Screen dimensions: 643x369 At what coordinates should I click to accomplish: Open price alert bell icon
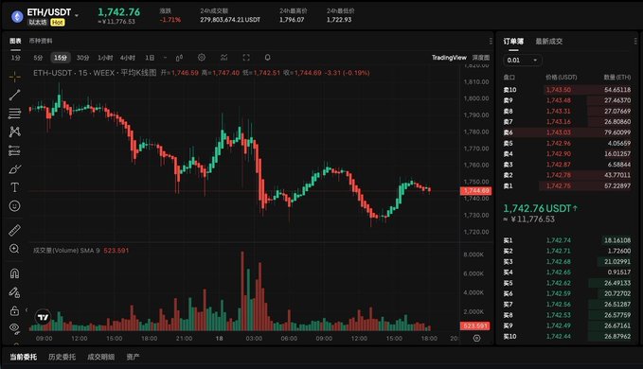point(267,58)
